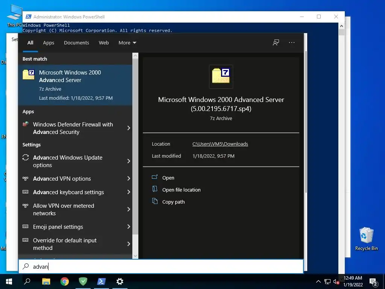385x289 pixels.
Task: Open the notification center icon
Action: pos(373,282)
